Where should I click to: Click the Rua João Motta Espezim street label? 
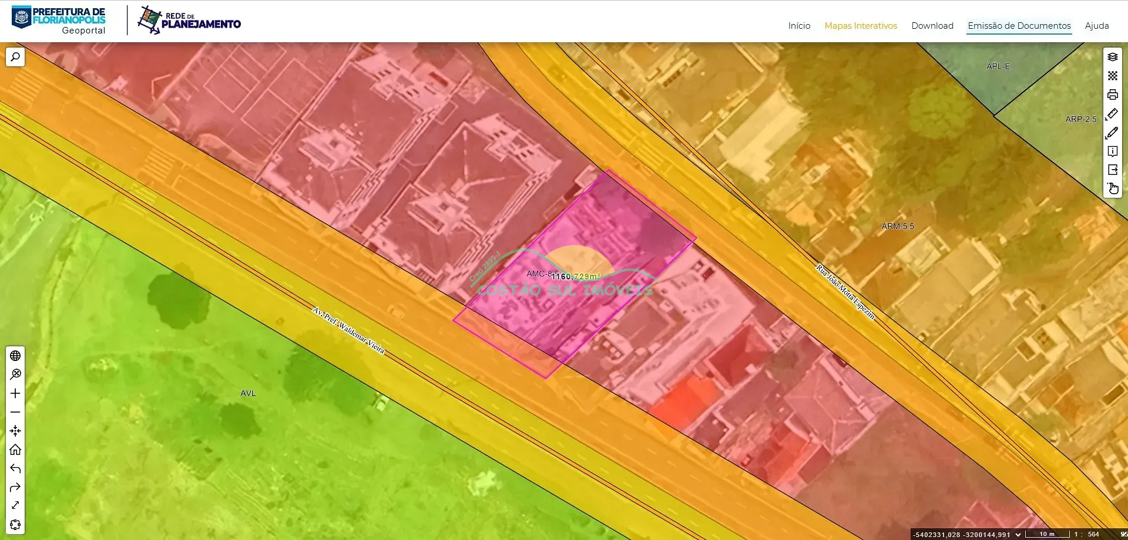pyautogui.click(x=845, y=292)
